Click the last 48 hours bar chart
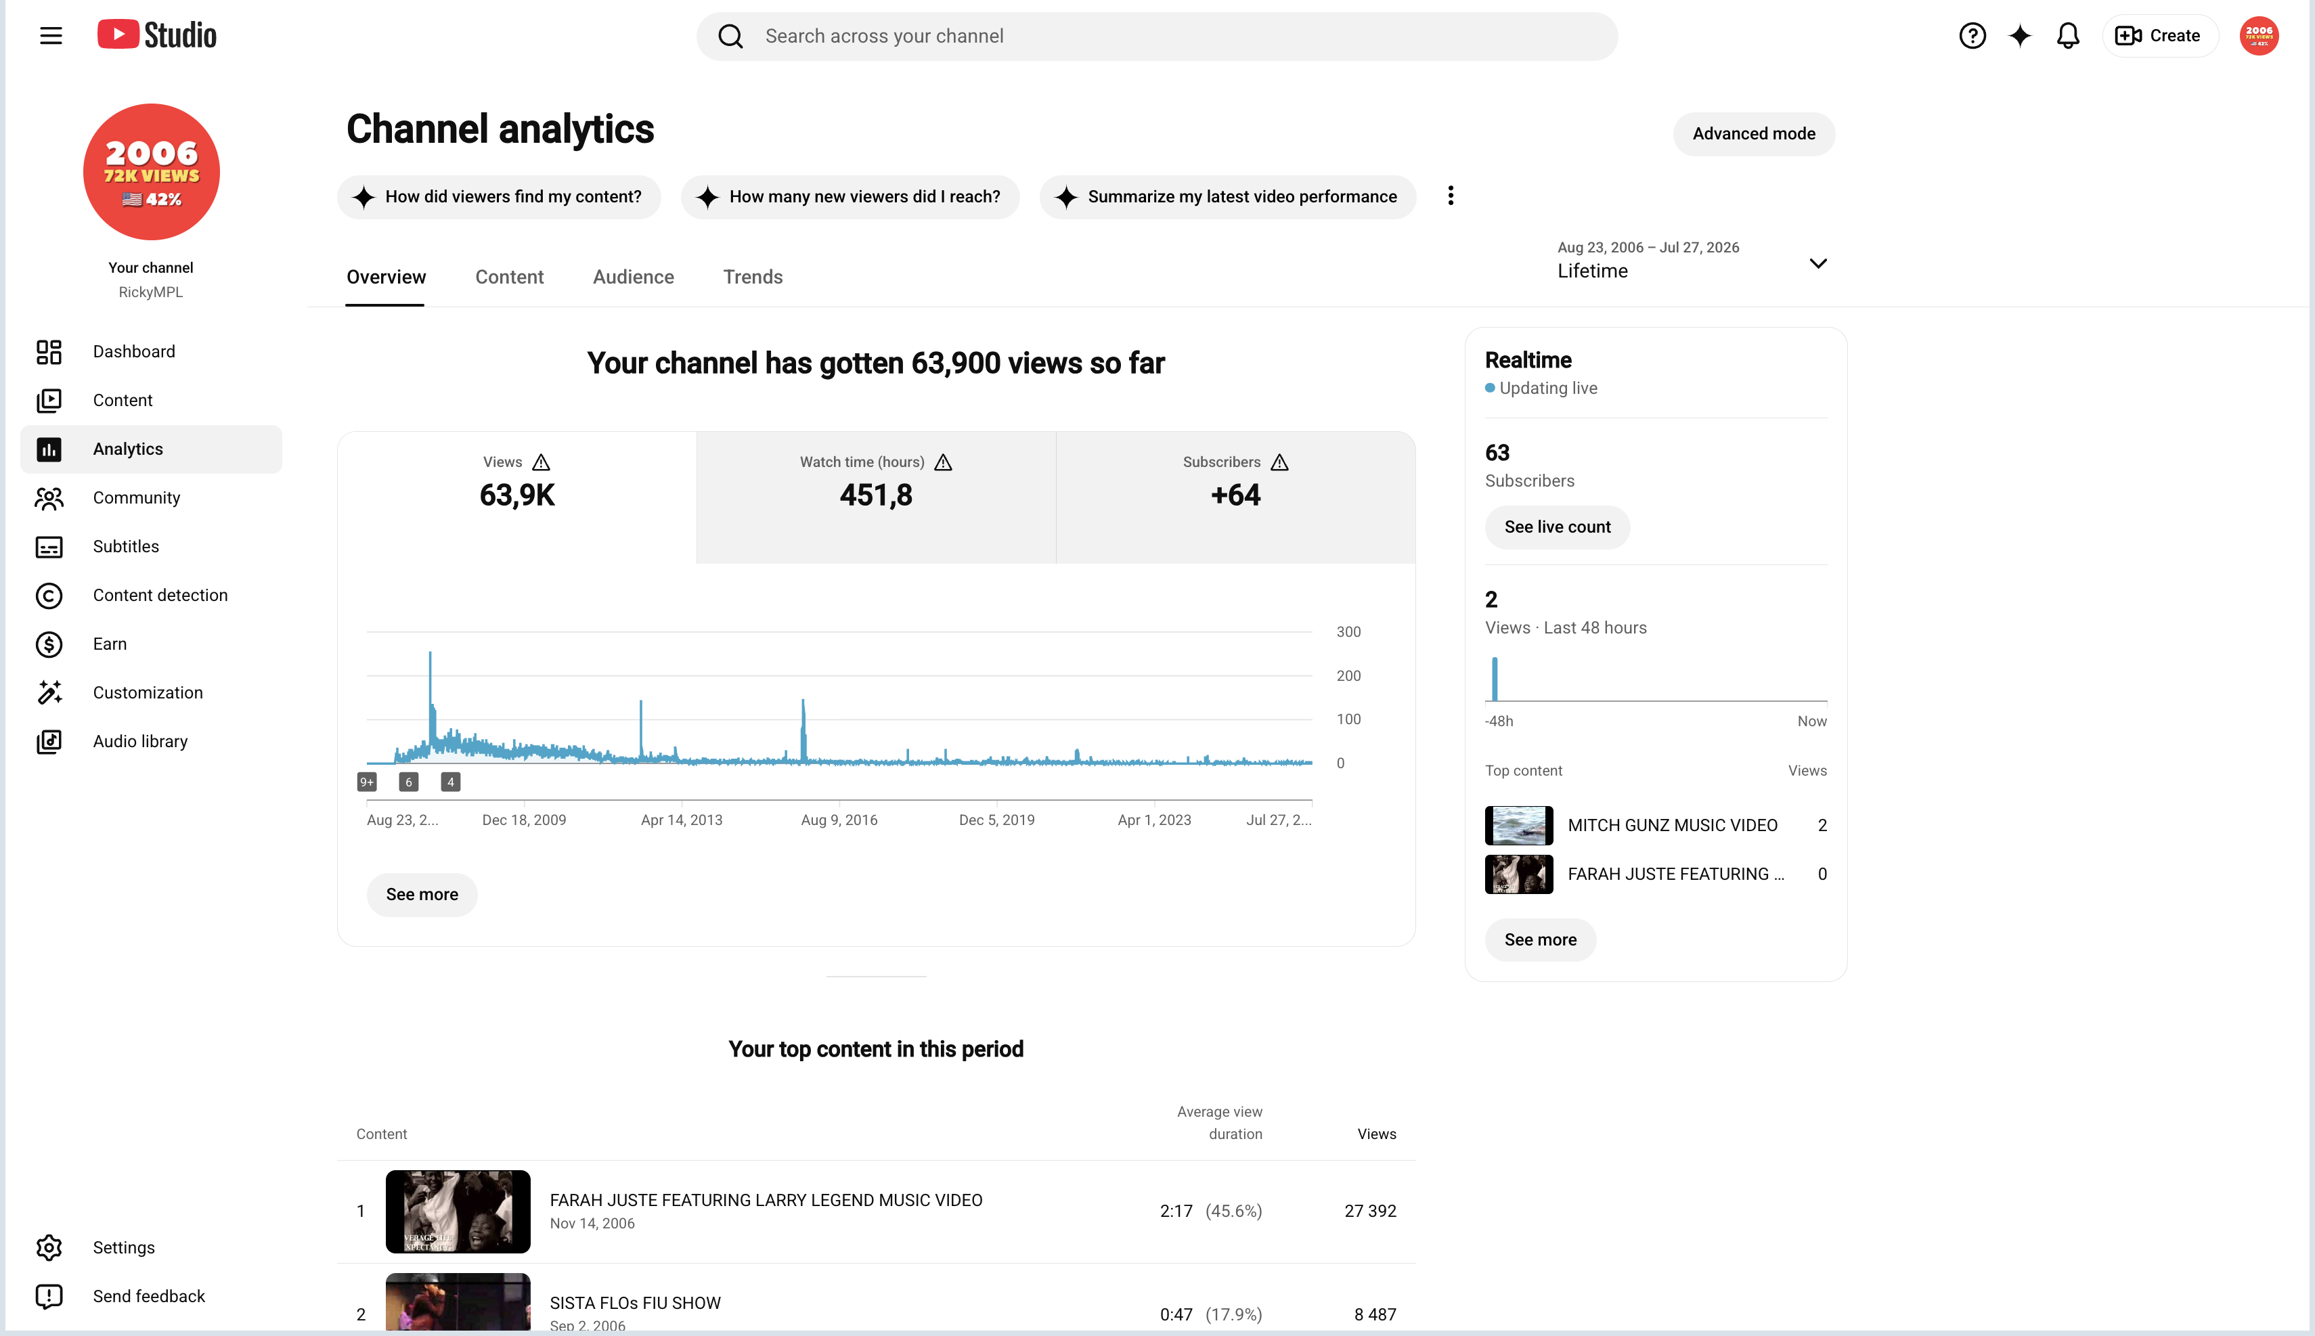The image size is (2315, 1336). point(1656,679)
